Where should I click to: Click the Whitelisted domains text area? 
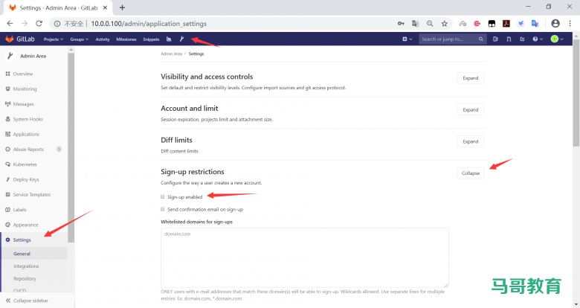304,257
